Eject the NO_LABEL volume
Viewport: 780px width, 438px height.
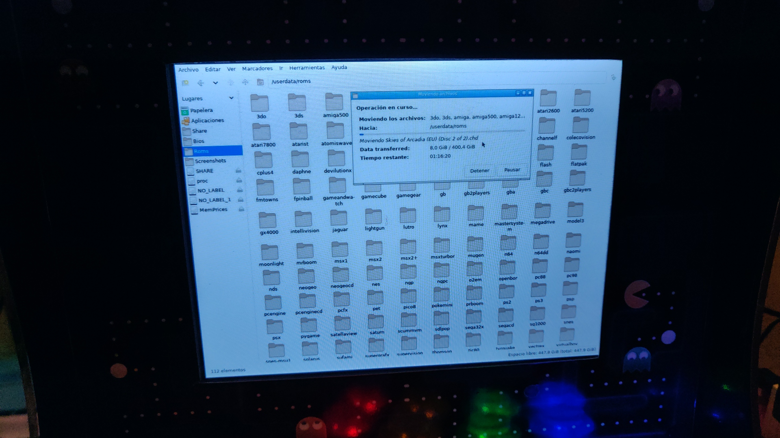[x=240, y=190]
